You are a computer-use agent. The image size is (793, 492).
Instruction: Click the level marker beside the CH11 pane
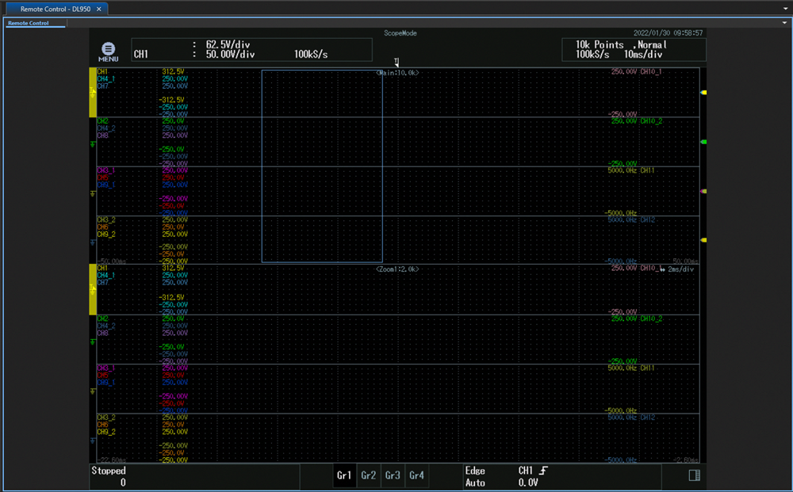(x=703, y=192)
